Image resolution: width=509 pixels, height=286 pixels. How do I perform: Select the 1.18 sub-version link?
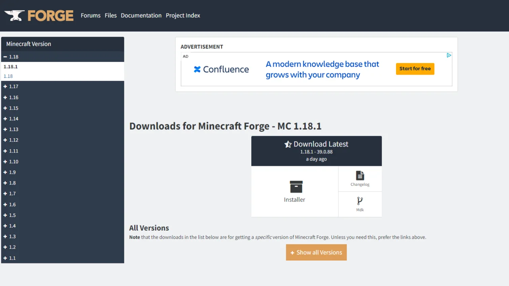tap(8, 76)
